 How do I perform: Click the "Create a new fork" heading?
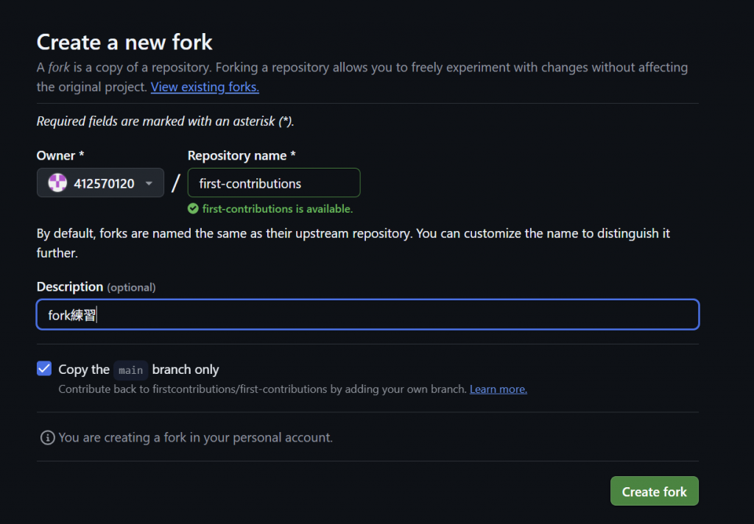[x=124, y=42]
